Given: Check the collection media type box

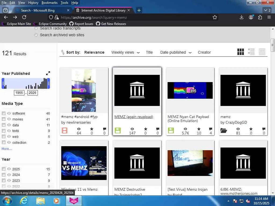Looking at the screenshot, I should [3, 142].
